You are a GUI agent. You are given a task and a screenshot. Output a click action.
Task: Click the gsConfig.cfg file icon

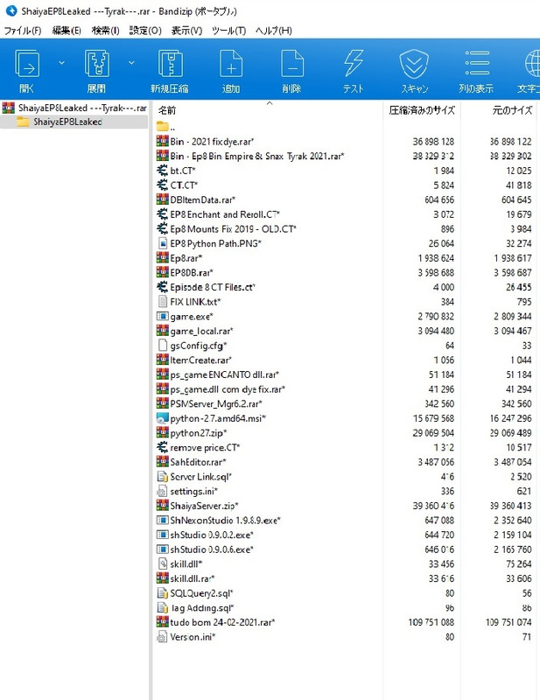(163, 345)
